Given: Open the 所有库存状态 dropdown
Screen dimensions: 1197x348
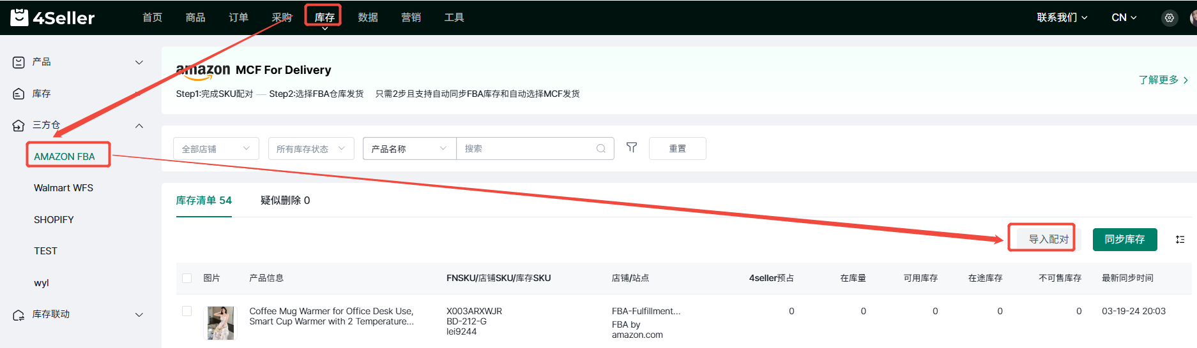Looking at the screenshot, I should (x=310, y=149).
